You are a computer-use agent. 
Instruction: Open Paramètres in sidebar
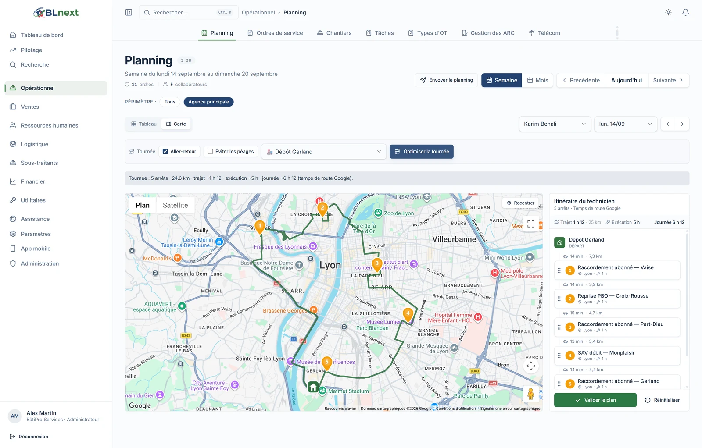(x=56, y=234)
